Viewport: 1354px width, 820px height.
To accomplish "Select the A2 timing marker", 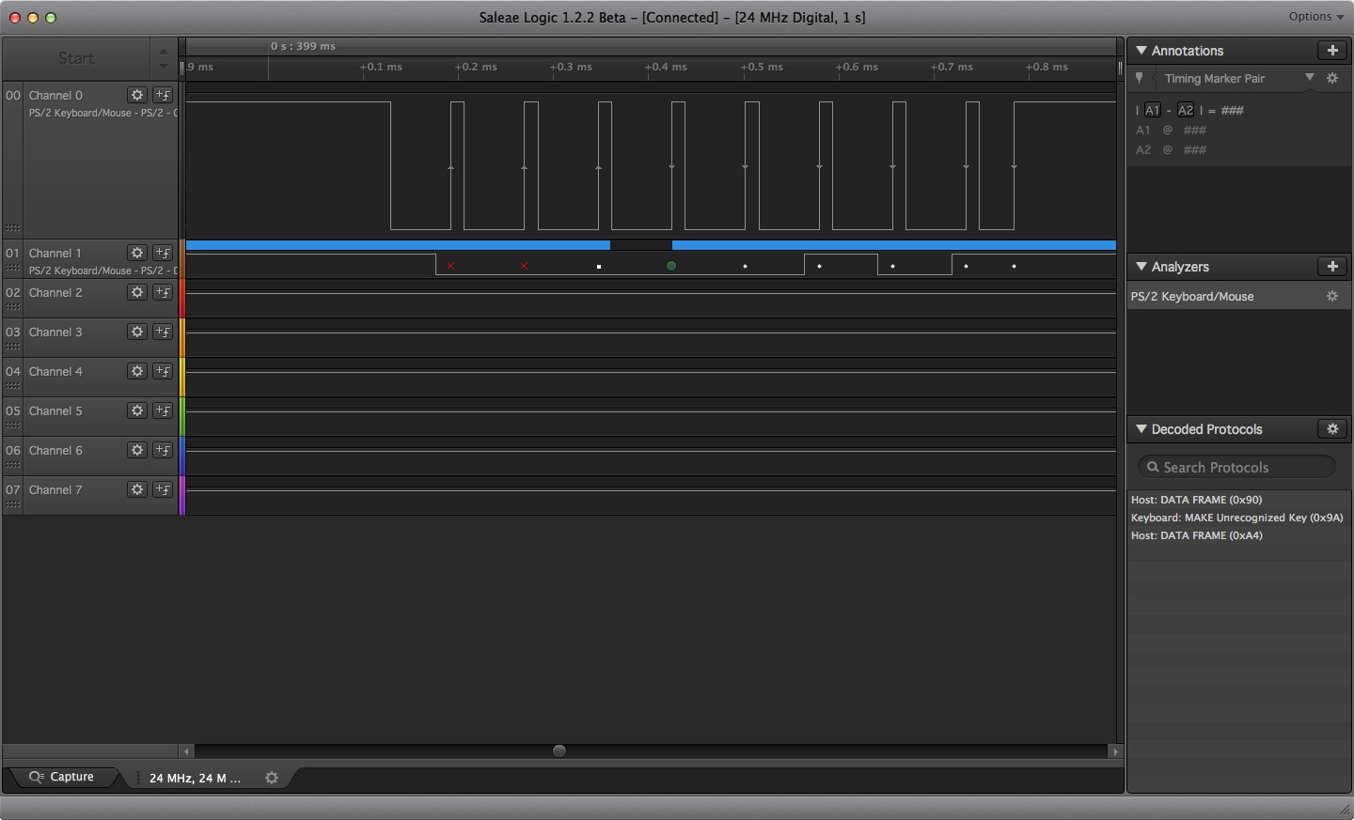I will [1186, 111].
